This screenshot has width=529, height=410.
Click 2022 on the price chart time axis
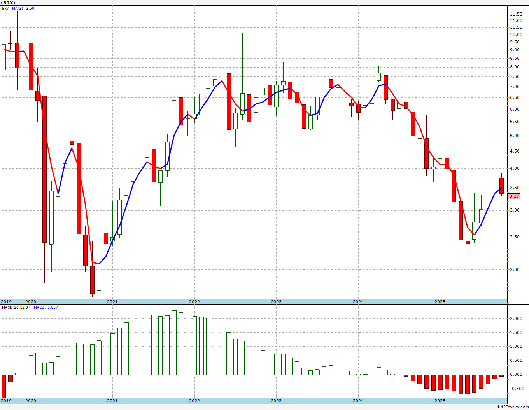[194, 302]
